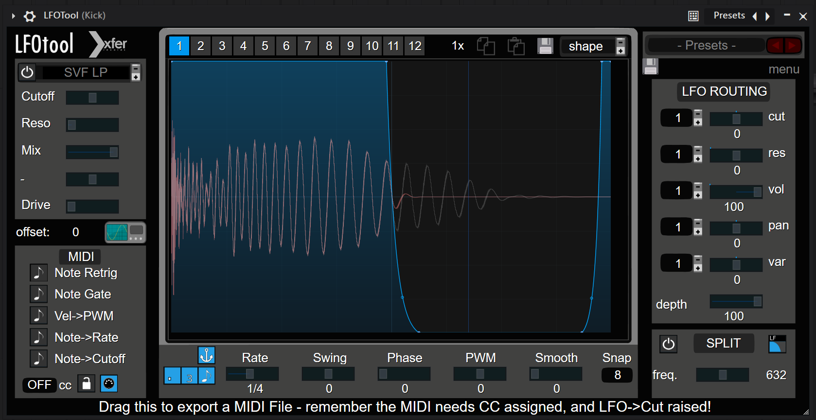Adjust the vol routing slider
Viewport: 816px width, 420px height.
(x=736, y=192)
